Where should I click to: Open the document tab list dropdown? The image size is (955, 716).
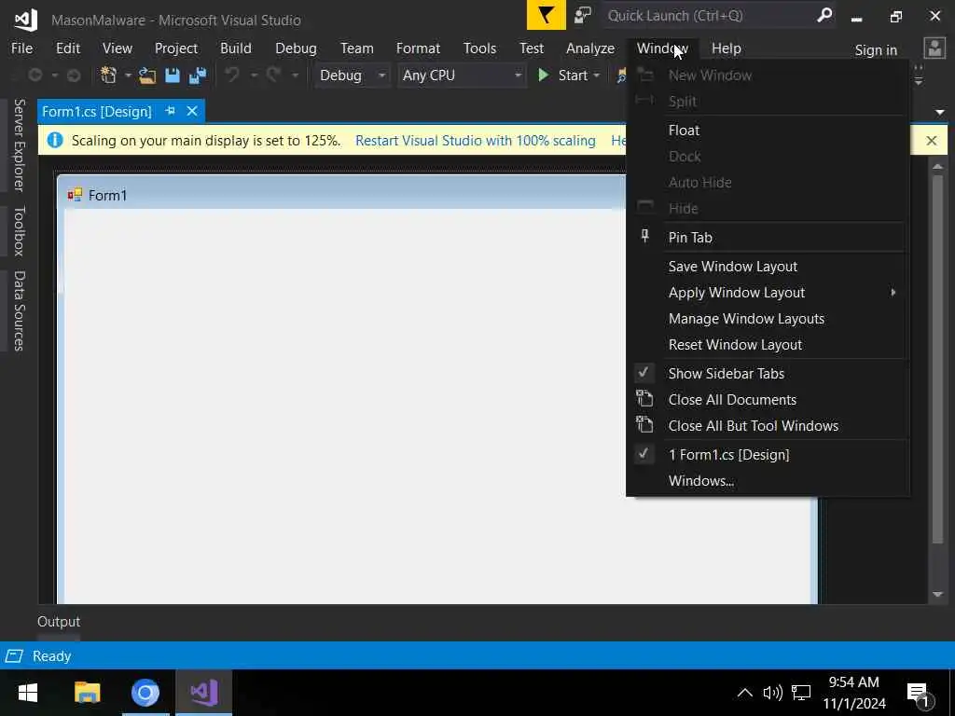tap(940, 112)
